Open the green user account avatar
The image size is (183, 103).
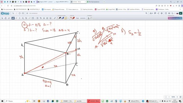[x=181, y=13]
